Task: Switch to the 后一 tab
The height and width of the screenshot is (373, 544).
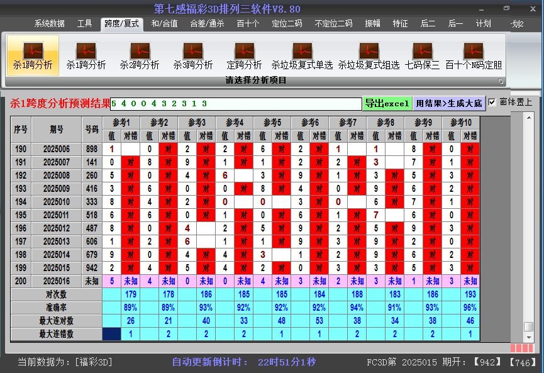Action: click(x=455, y=24)
